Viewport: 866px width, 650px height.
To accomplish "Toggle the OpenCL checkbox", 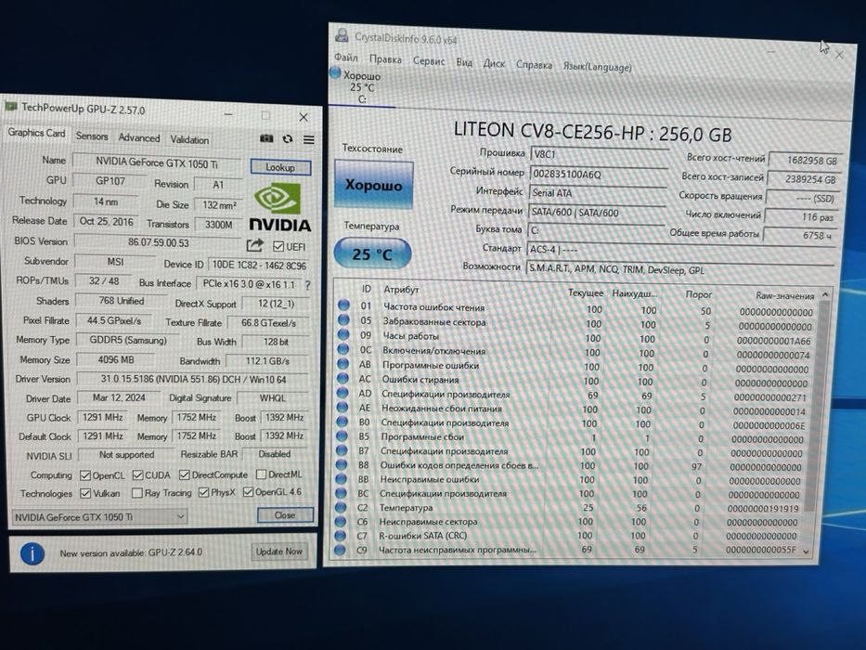I will click(85, 475).
